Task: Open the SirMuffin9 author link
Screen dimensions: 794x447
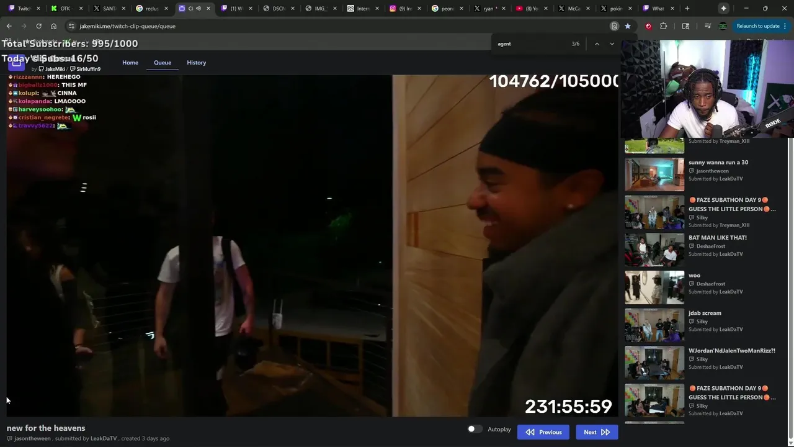Action: tap(85, 69)
